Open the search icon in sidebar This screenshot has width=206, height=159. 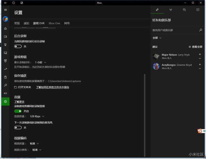(x=5, y=85)
